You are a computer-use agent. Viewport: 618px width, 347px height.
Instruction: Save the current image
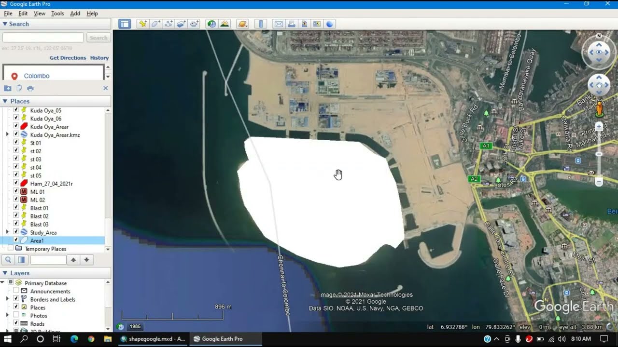click(x=304, y=24)
